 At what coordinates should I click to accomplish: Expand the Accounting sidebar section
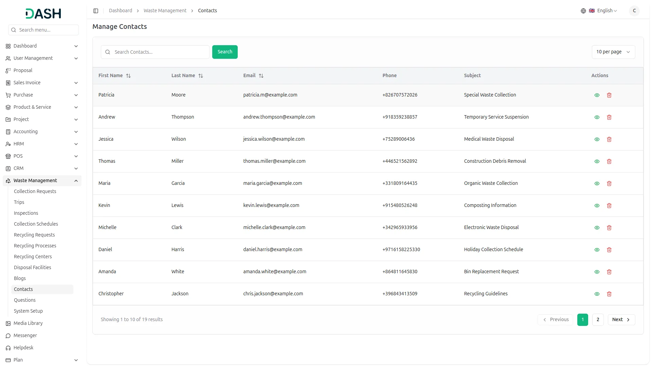pyautogui.click(x=76, y=132)
